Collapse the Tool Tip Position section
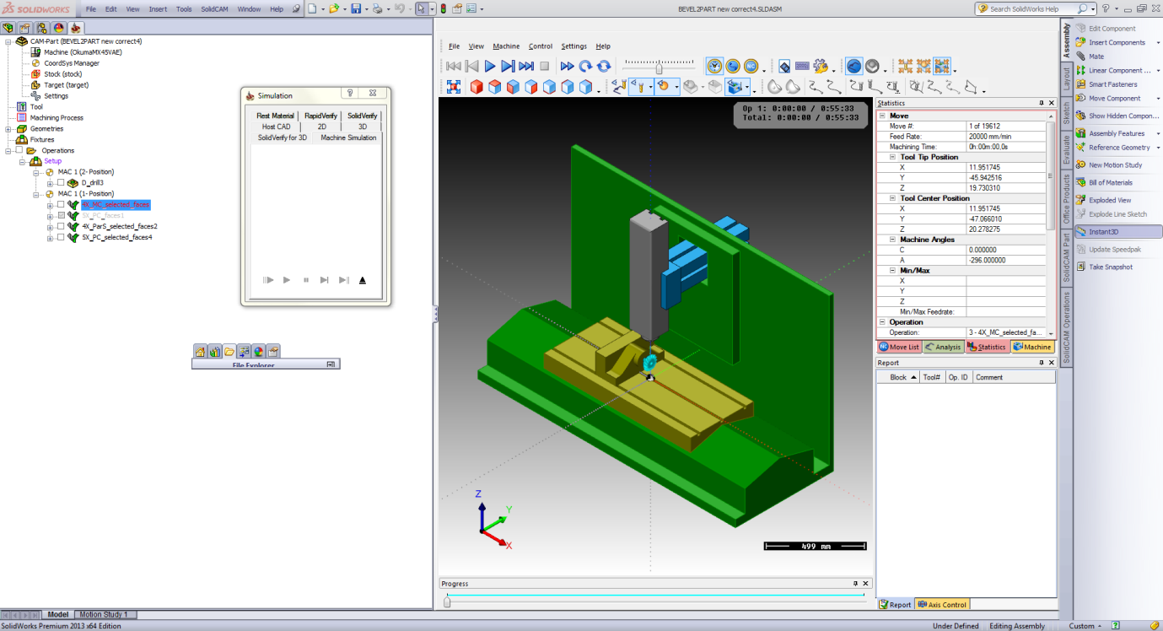This screenshot has width=1163, height=631. [893, 157]
